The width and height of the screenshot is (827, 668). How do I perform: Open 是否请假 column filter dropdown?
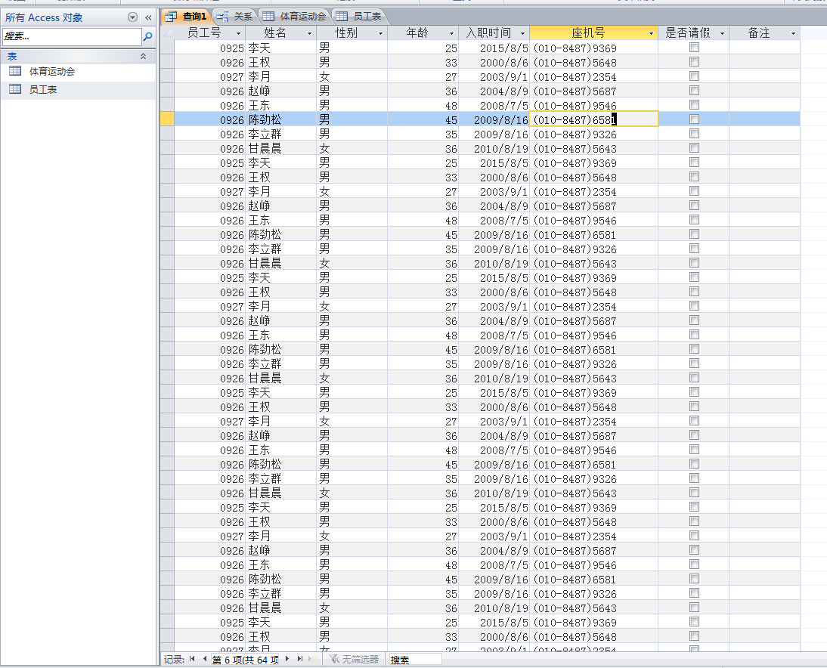point(723,33)
